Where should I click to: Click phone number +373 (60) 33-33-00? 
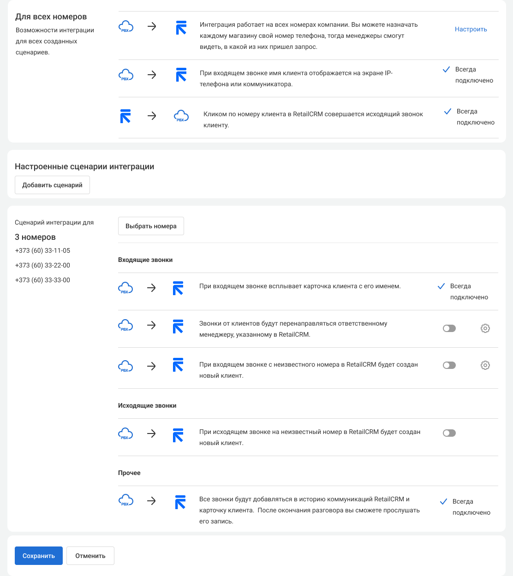point(42,280)
